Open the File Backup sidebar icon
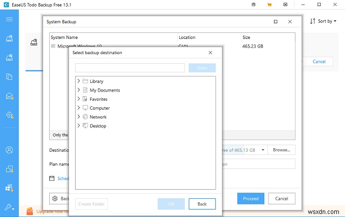The image size is (345, 217). point(9,76)
